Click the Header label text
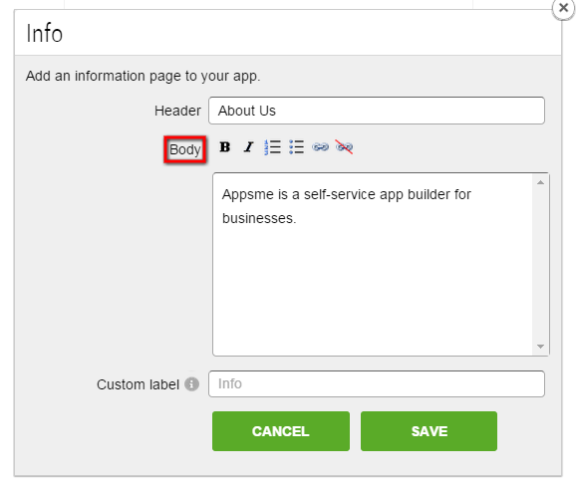Image resolution: width=577 pixels, height=489 pixels. tap(177, 111)
